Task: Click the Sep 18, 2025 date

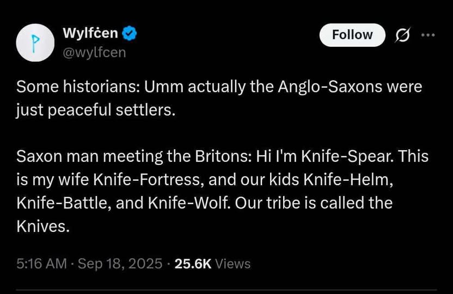Action: point(120,264)
